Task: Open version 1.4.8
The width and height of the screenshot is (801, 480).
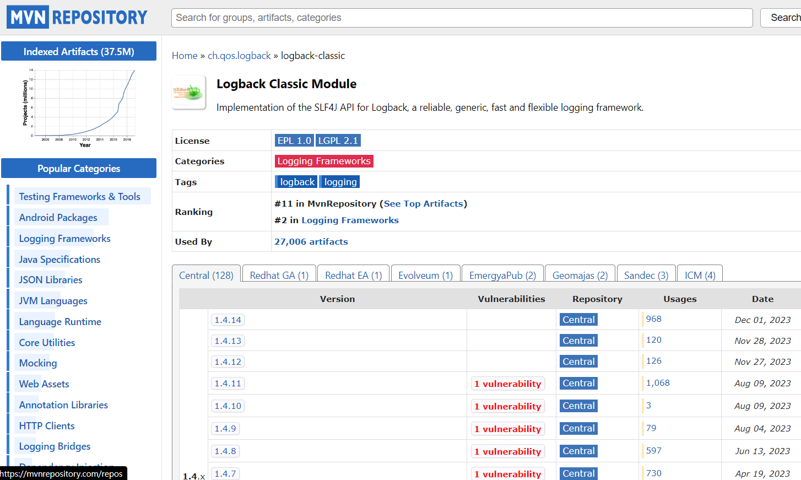Action: [x=225, y=451]
